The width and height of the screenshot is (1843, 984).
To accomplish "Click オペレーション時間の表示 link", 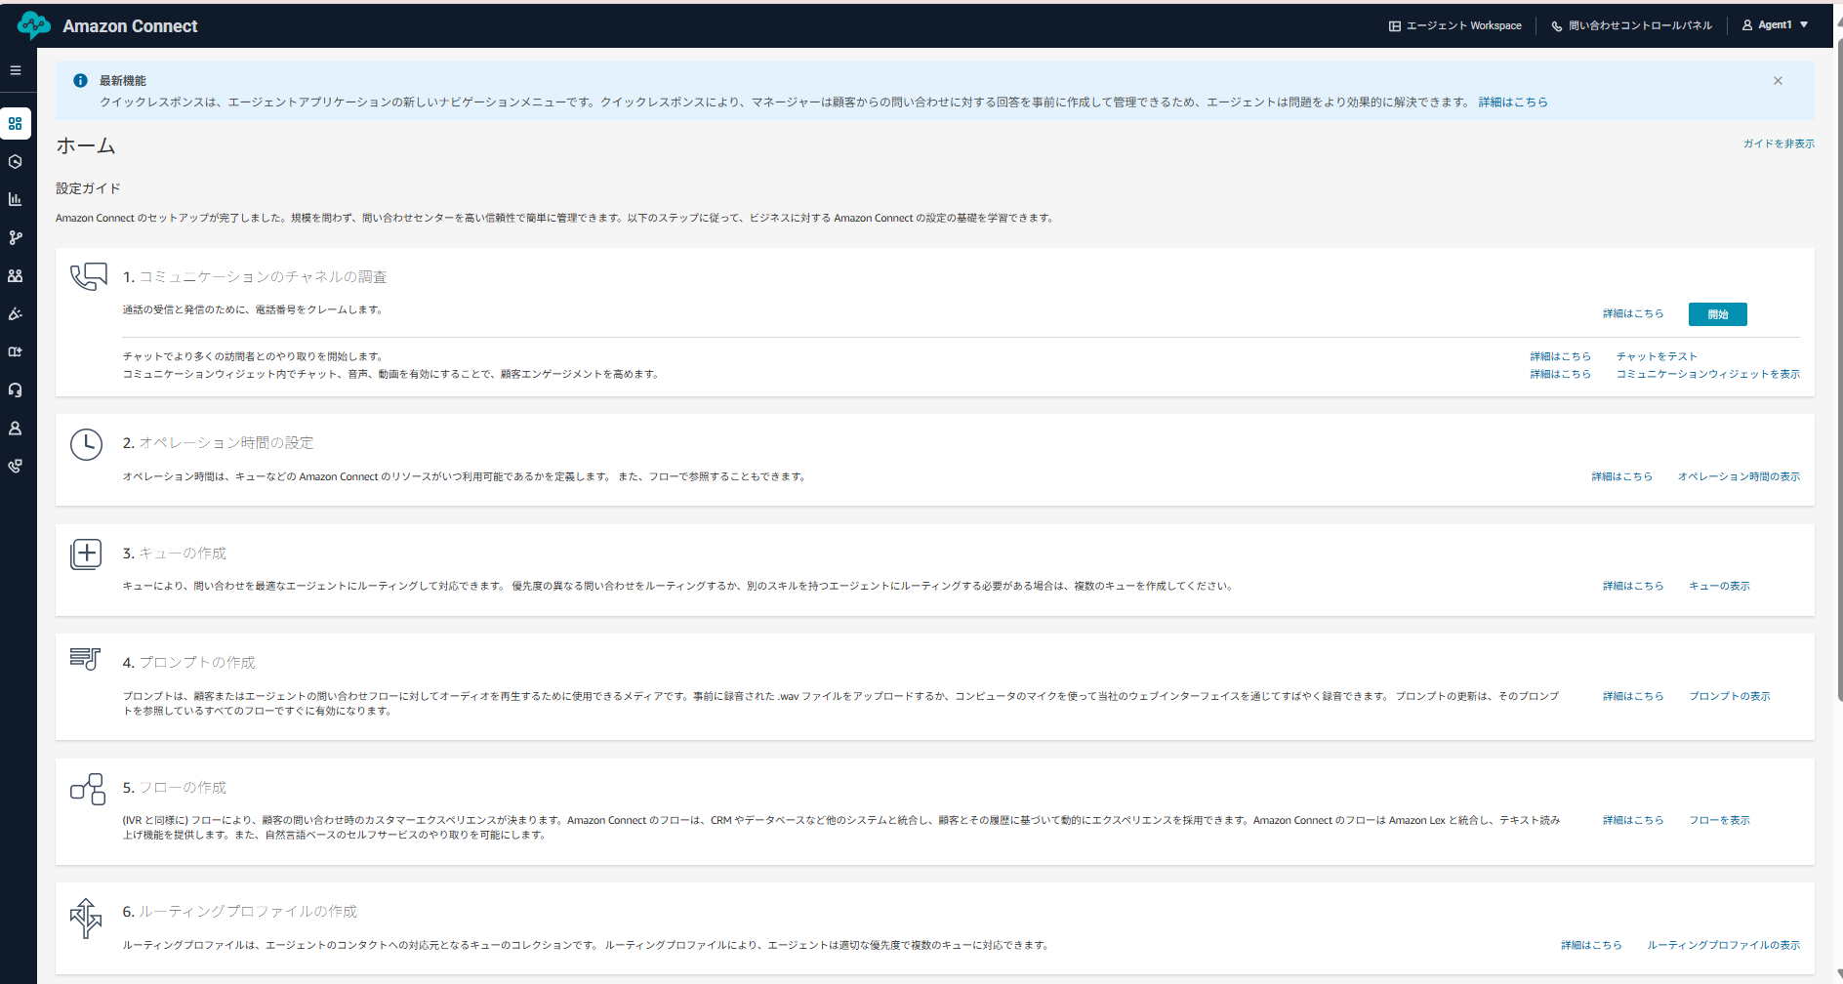I will point(1740,476).
